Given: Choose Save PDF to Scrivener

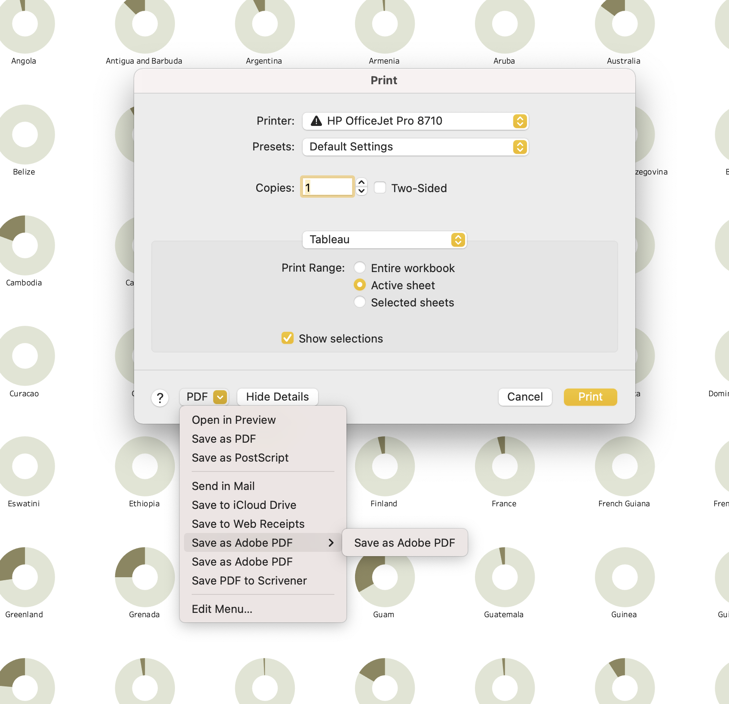Looking at the screenshot, I should pyautogui.click(x=249, y=581).
